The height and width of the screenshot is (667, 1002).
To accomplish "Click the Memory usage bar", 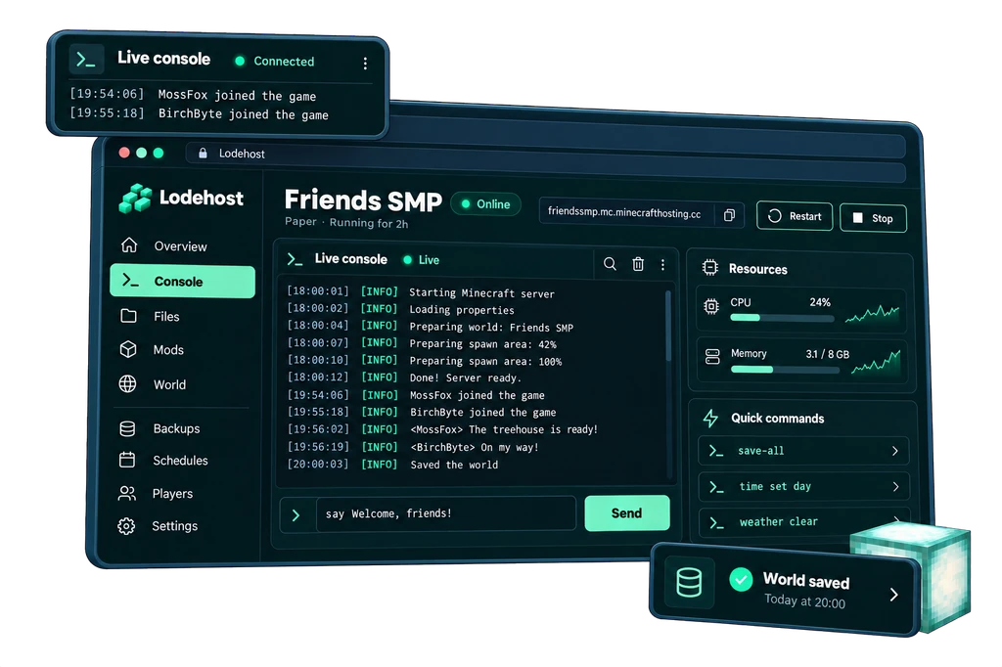I will point(784,370).
